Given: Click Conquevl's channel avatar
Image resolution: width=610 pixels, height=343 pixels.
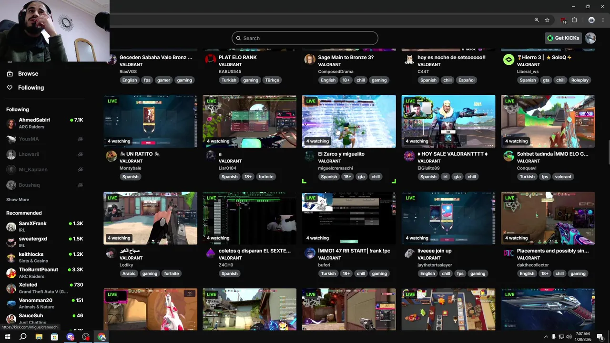Looking at the screenshot, I should coord(508,156).
